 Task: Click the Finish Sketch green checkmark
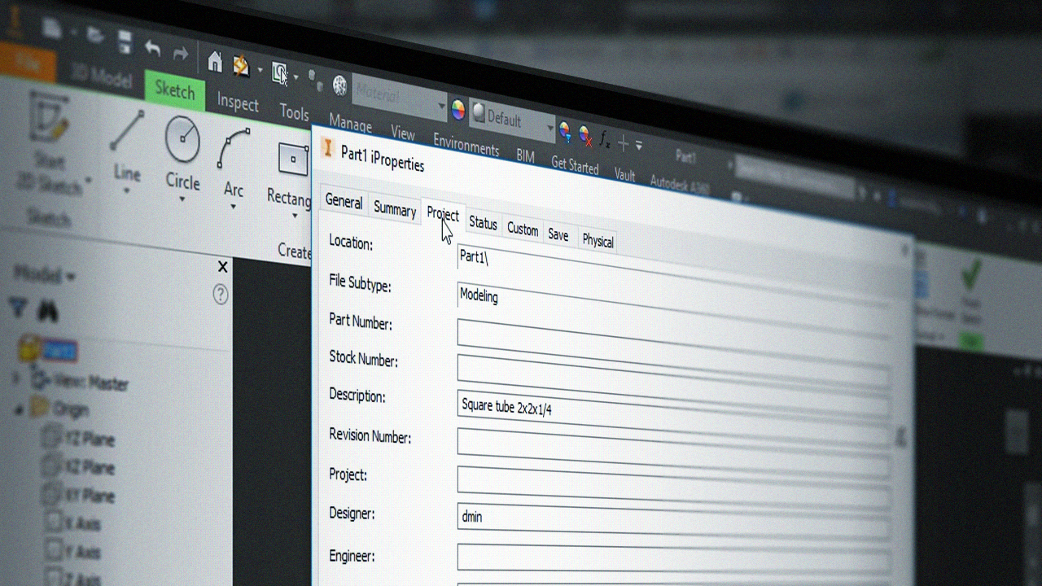[x=970, y=275]
